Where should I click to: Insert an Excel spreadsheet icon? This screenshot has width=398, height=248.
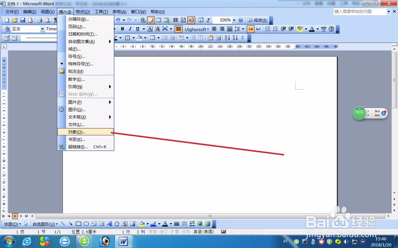pyautogui.click(x=166, y=20)
